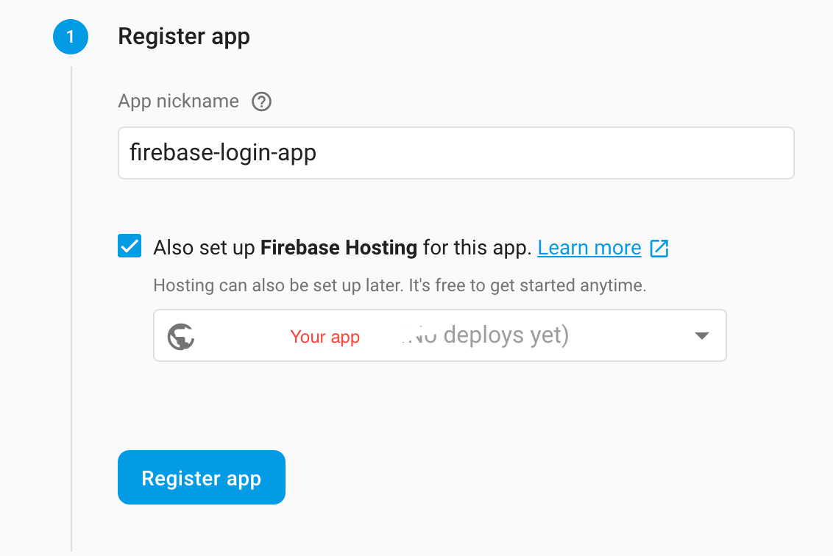This screenshot has width=833, height=556.
Task: Click the 'Hosting can also be set up later' hint
Action: pos(400,285)
